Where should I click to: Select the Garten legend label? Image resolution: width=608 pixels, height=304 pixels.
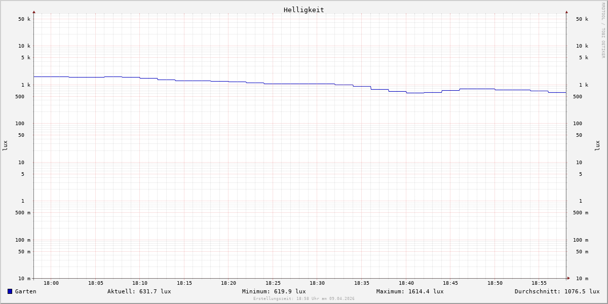[26, 291]
